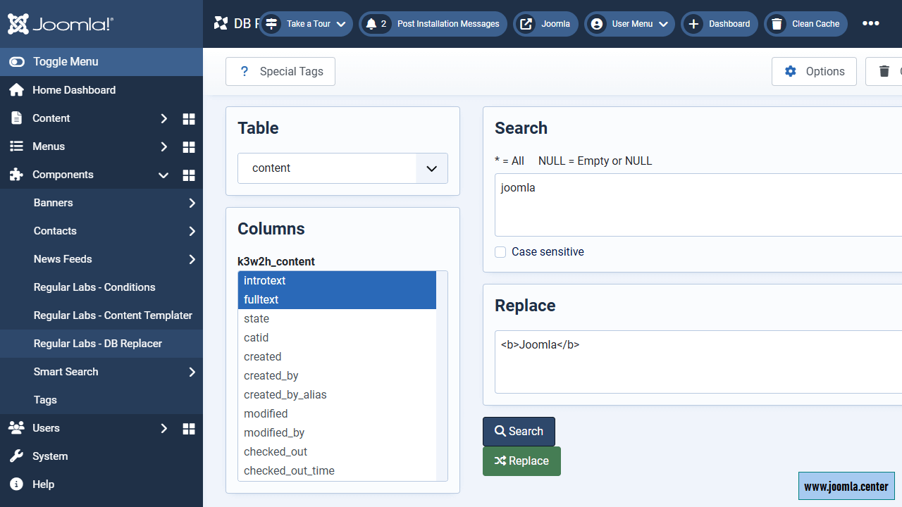This screenshot has height=507, width=902.
Task: Open the Content dashboard grid icon
Action: tap(189, 119)
